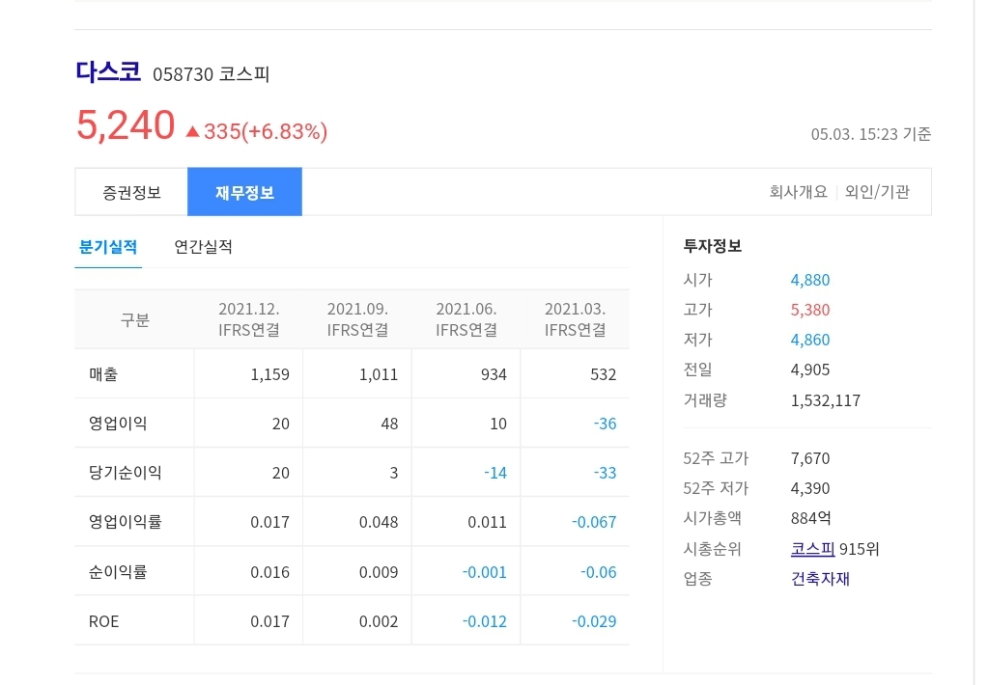Image resolution: width=989 pixels, height=685 pixels.
Task: Open the 건축자재 industry page
Action: [819, 579]
